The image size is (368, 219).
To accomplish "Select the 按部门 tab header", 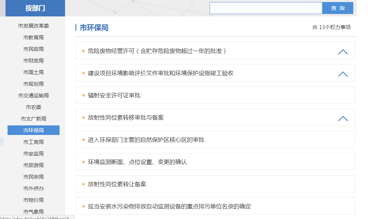I will pos(35,8).
